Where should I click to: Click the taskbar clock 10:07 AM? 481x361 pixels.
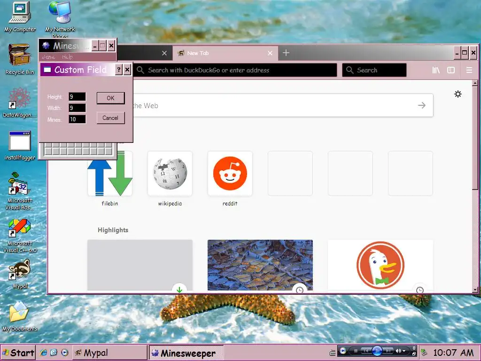point(453,353)
